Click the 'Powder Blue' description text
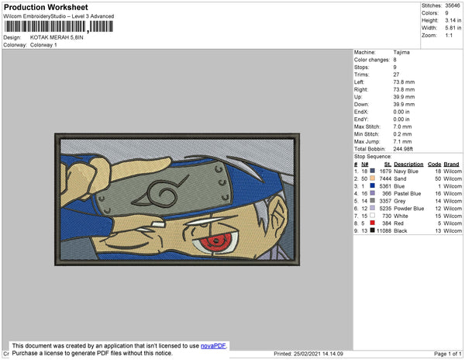The height and width of the screenshot is (360, 465). [x=409, y=209]
